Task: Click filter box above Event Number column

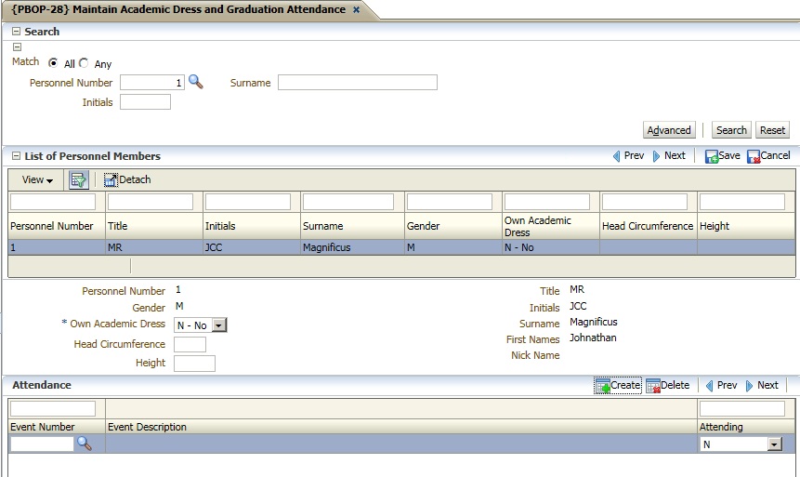Action: click(53, 408)
